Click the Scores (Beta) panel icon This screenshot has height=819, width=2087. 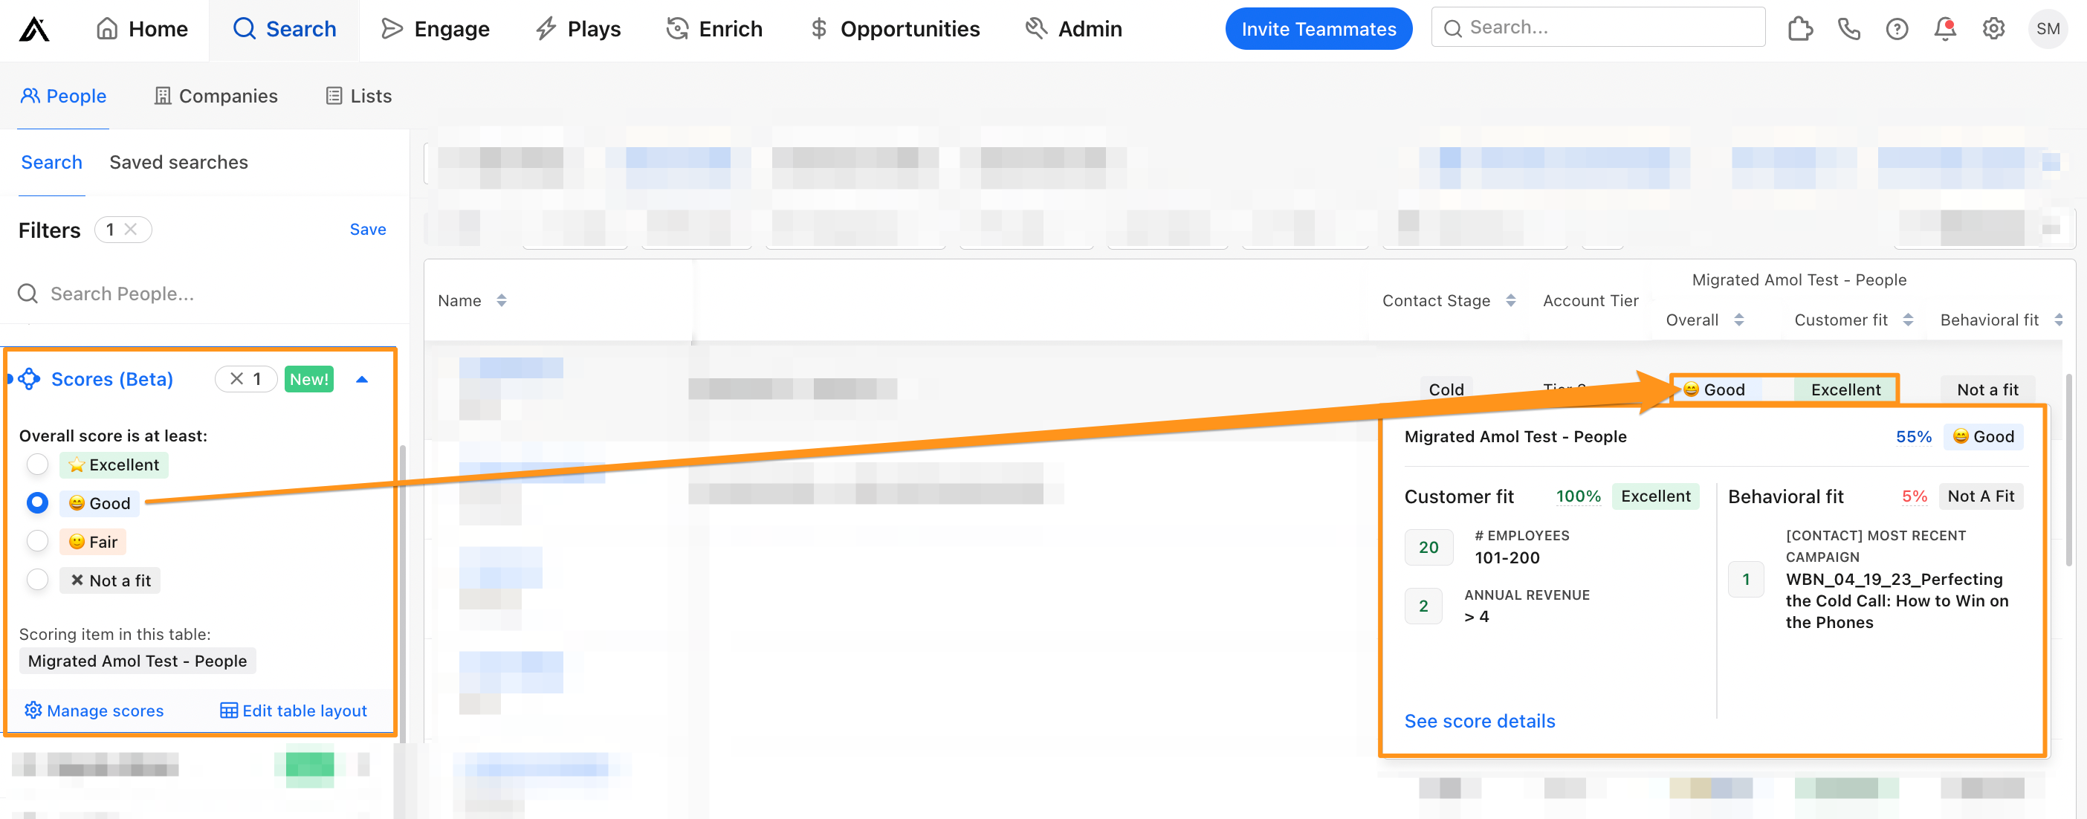pyautogui.click(x=29, y=378)
